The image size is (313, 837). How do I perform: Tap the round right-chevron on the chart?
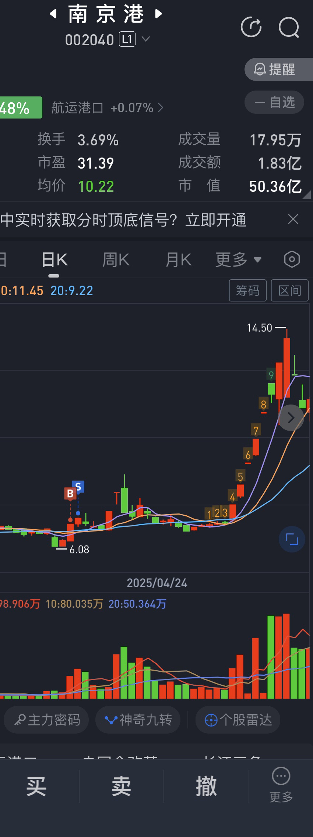click(291, 418)
